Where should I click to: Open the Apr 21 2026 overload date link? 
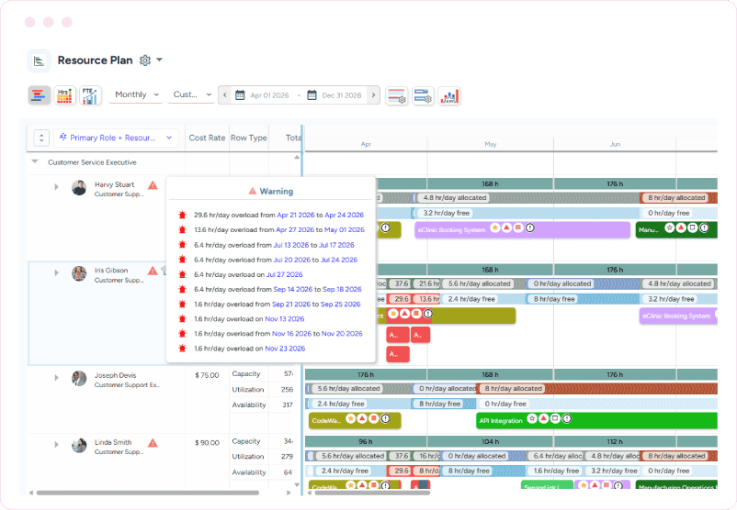(296, 215)
